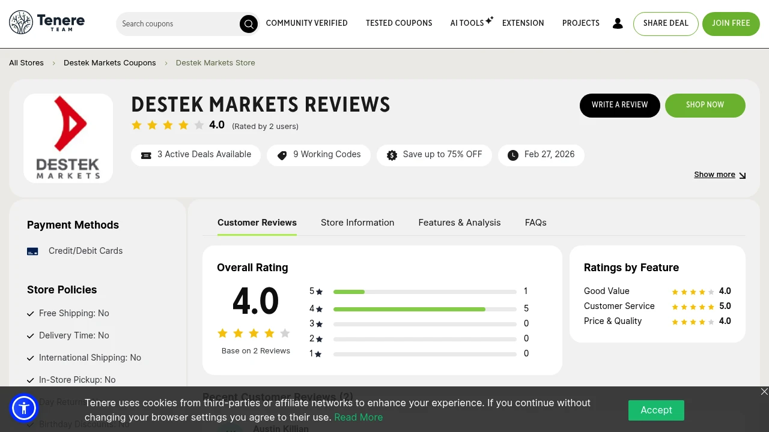
Task: Click the International Shipping checkmark icon
Action: coord(31,358)
